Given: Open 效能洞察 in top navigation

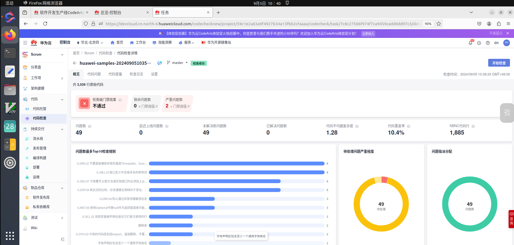Looking at the screenshot, I should (162, 43).
